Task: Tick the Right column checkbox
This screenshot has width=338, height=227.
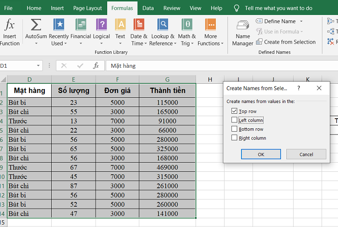Action: 234,137
